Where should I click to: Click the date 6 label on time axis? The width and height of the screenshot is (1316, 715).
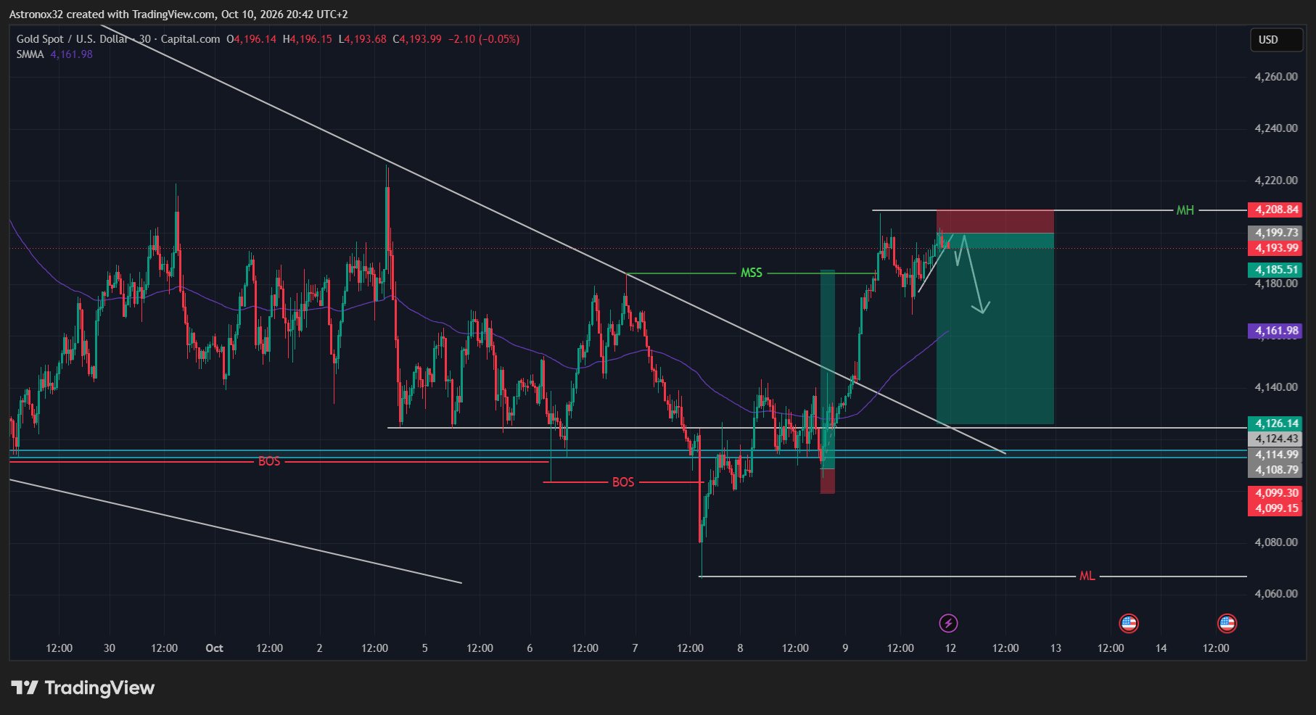[530, 648]
